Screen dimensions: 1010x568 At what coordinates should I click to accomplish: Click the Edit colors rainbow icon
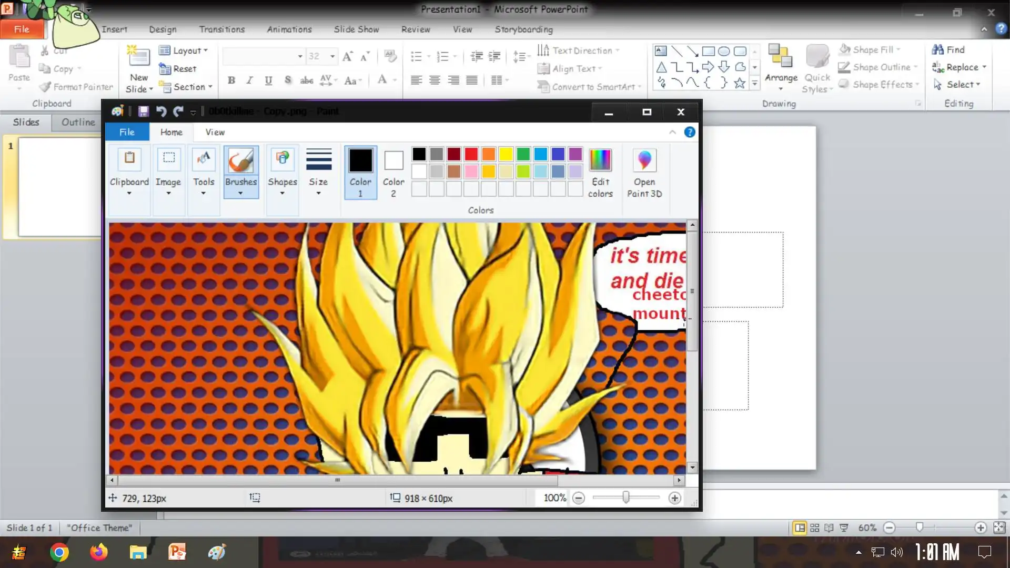(x=600, y=160)
